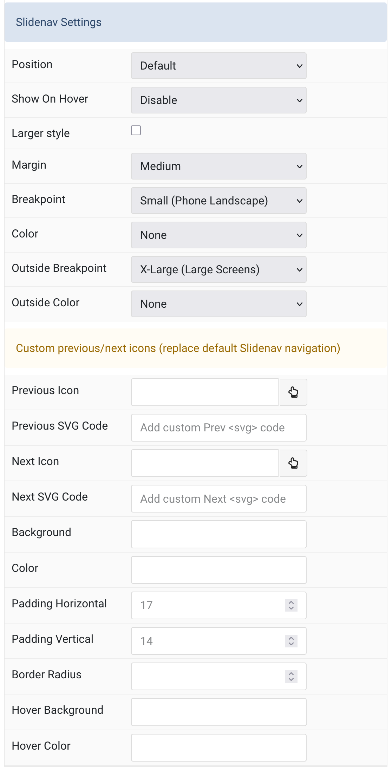Click the Hover Background color field
Image resolution: width=392 pixels, height=770 pixels.
pos(218,712)
